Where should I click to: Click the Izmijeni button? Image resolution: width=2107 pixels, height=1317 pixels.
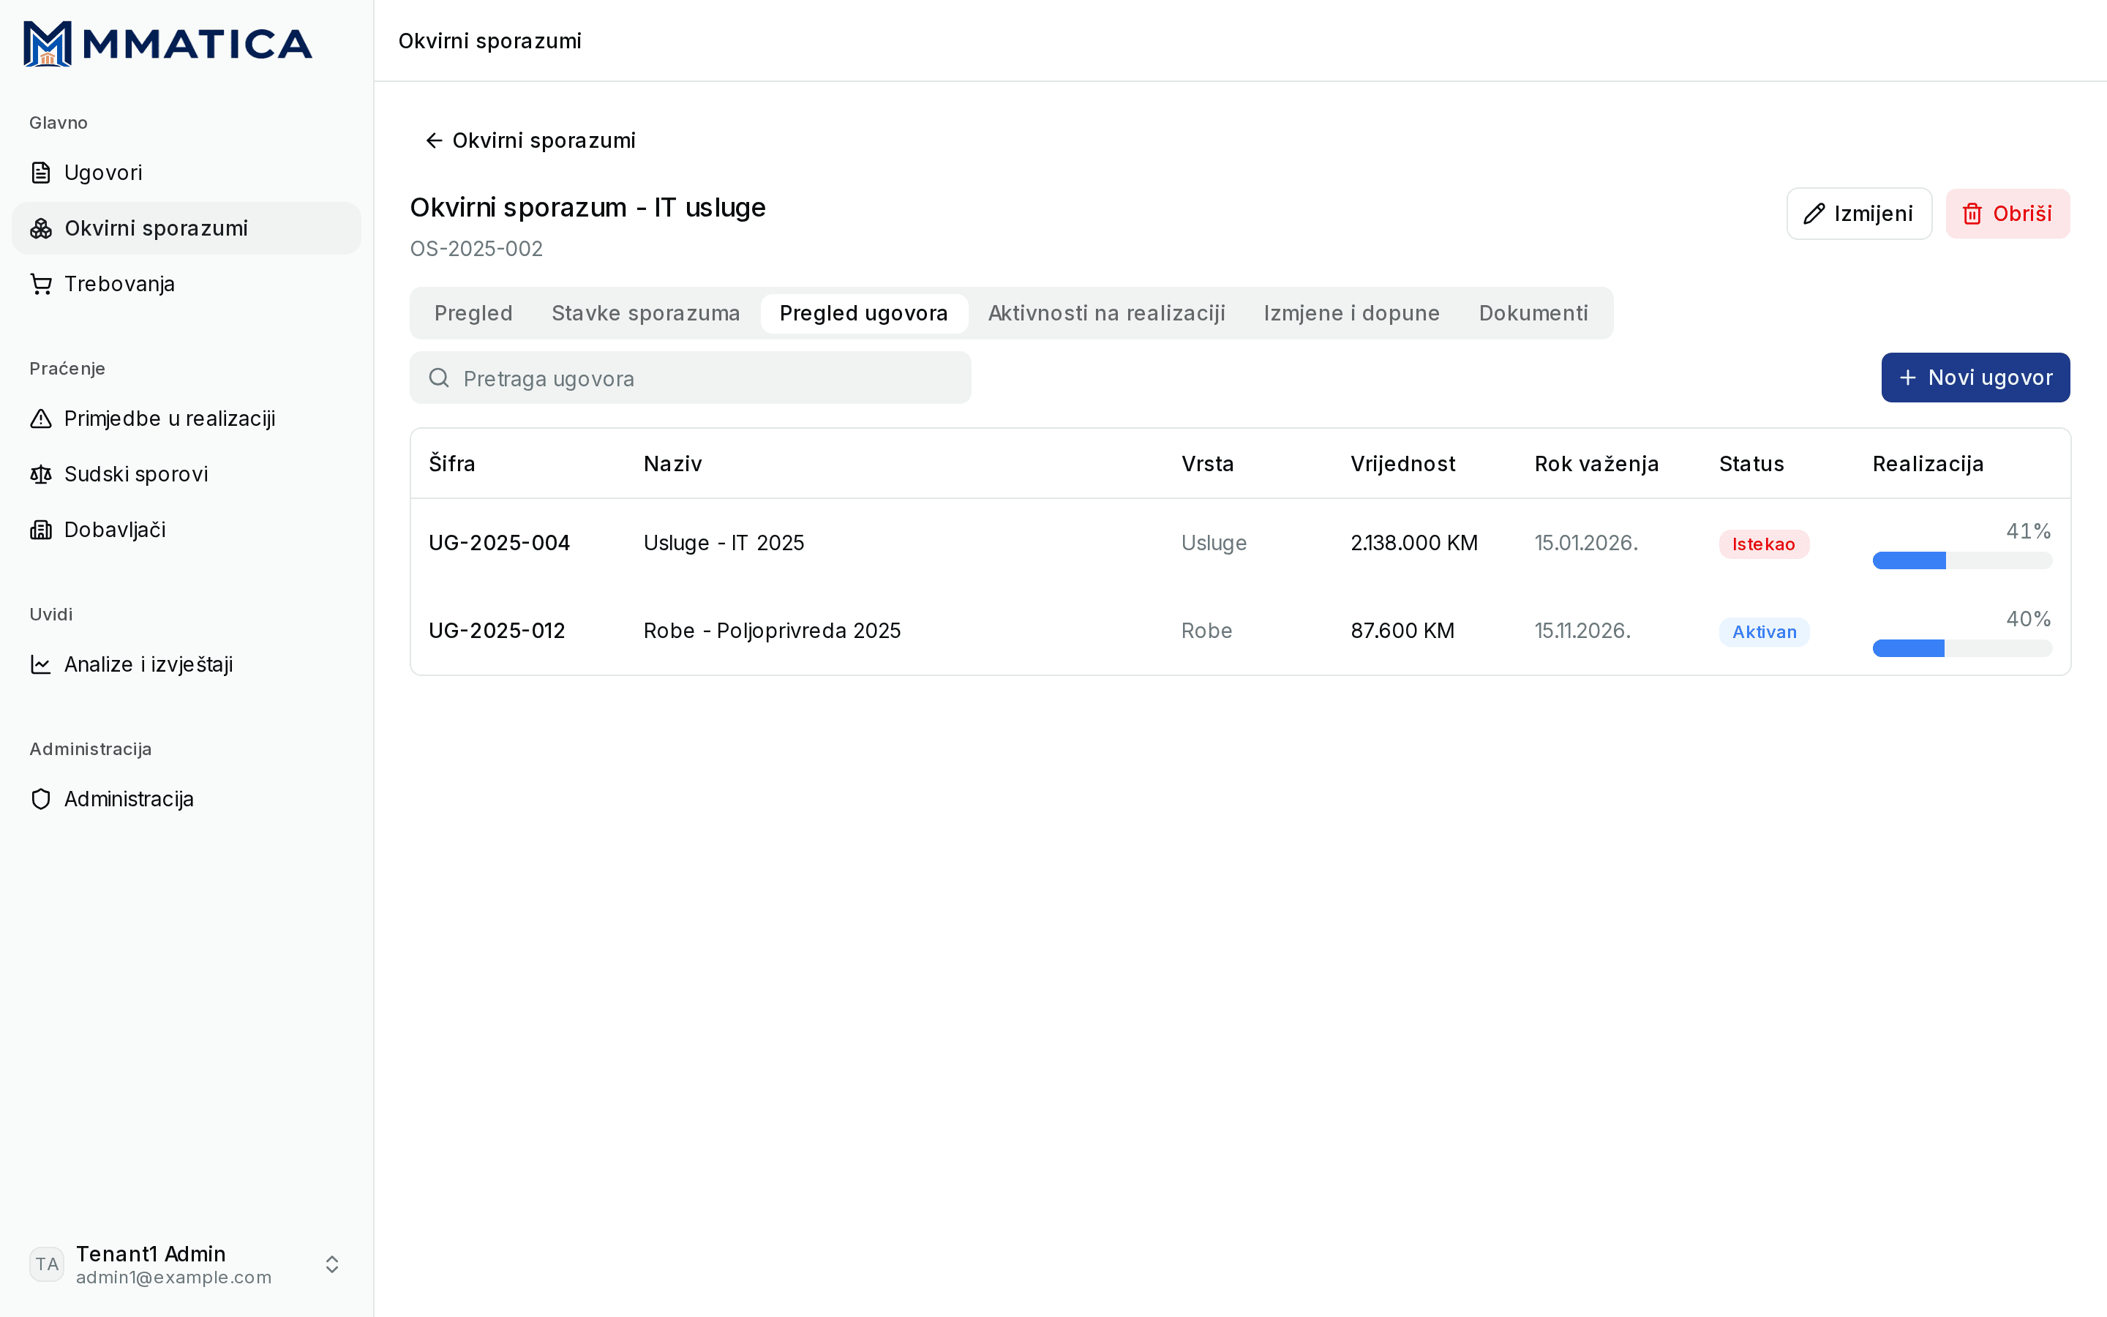tap(1859, 214)
